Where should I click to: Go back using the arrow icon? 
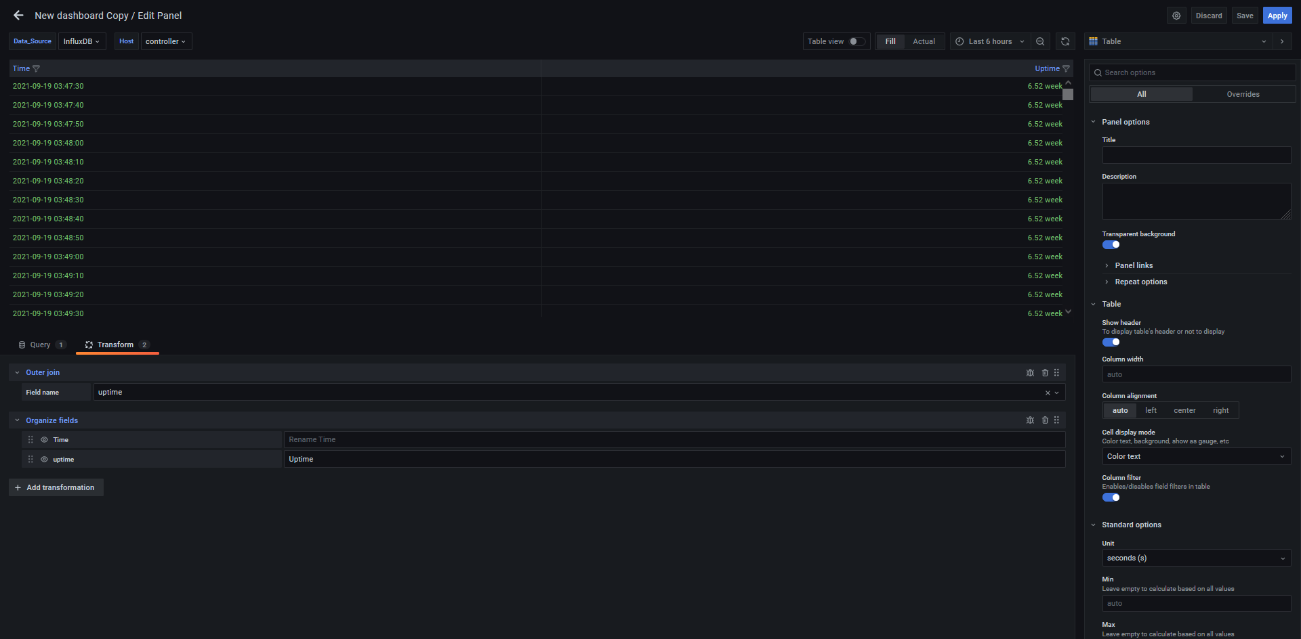click(18, 15)
